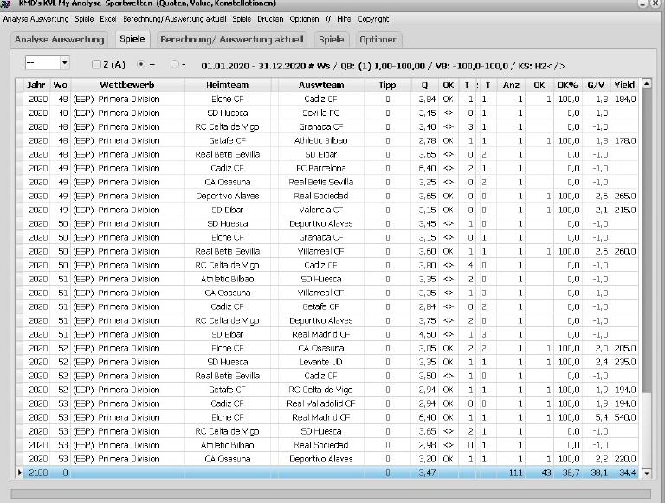Open the Analyse Auswertung menu
This screenshot has width=665, height=503.
click(x=36, y=19)
